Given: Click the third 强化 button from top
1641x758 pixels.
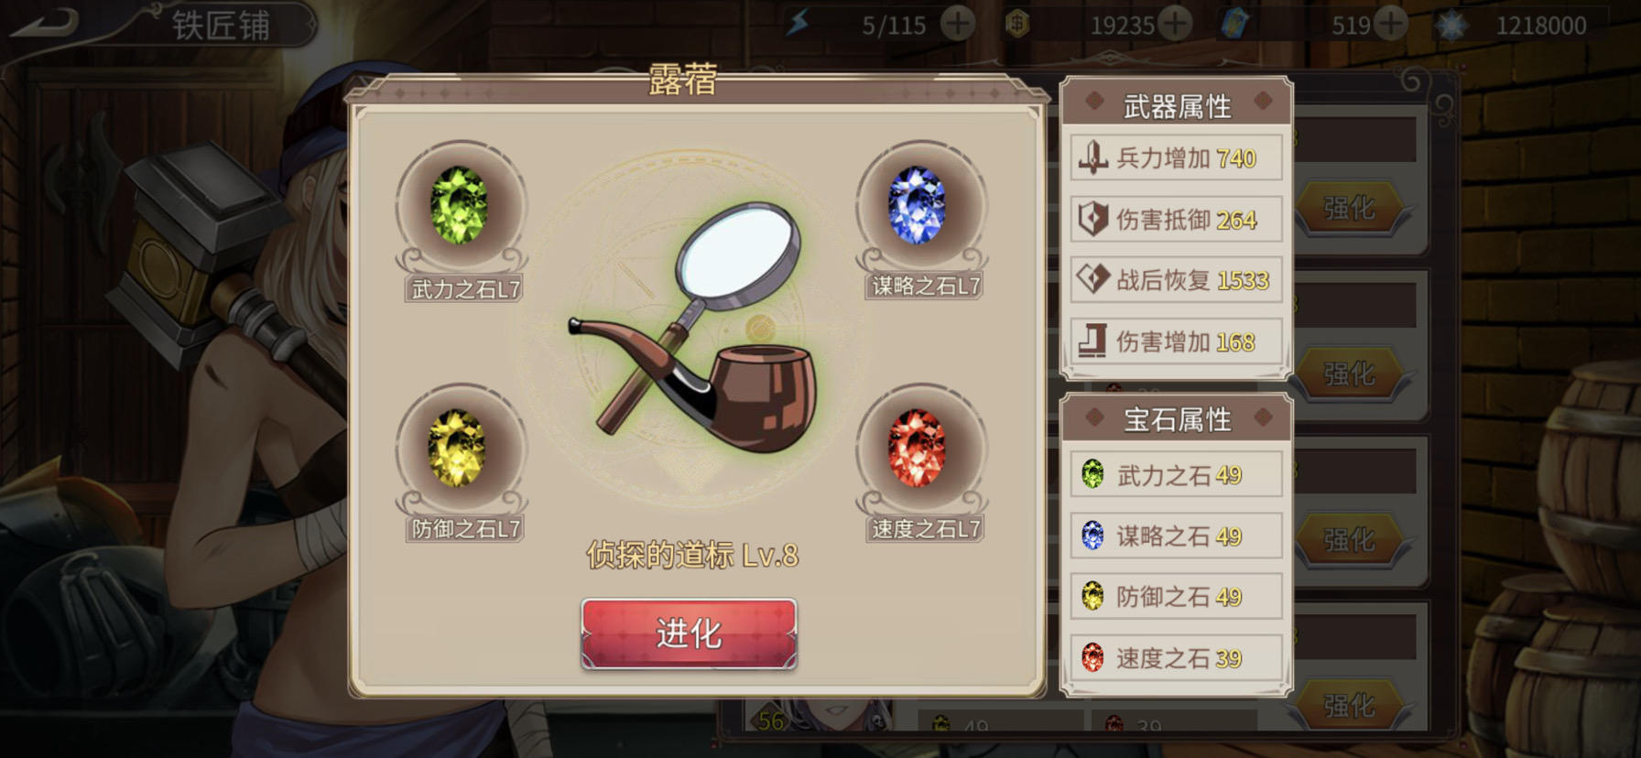Looking at the screenshot, I should pyautogui.click(x=1349, y=539).
